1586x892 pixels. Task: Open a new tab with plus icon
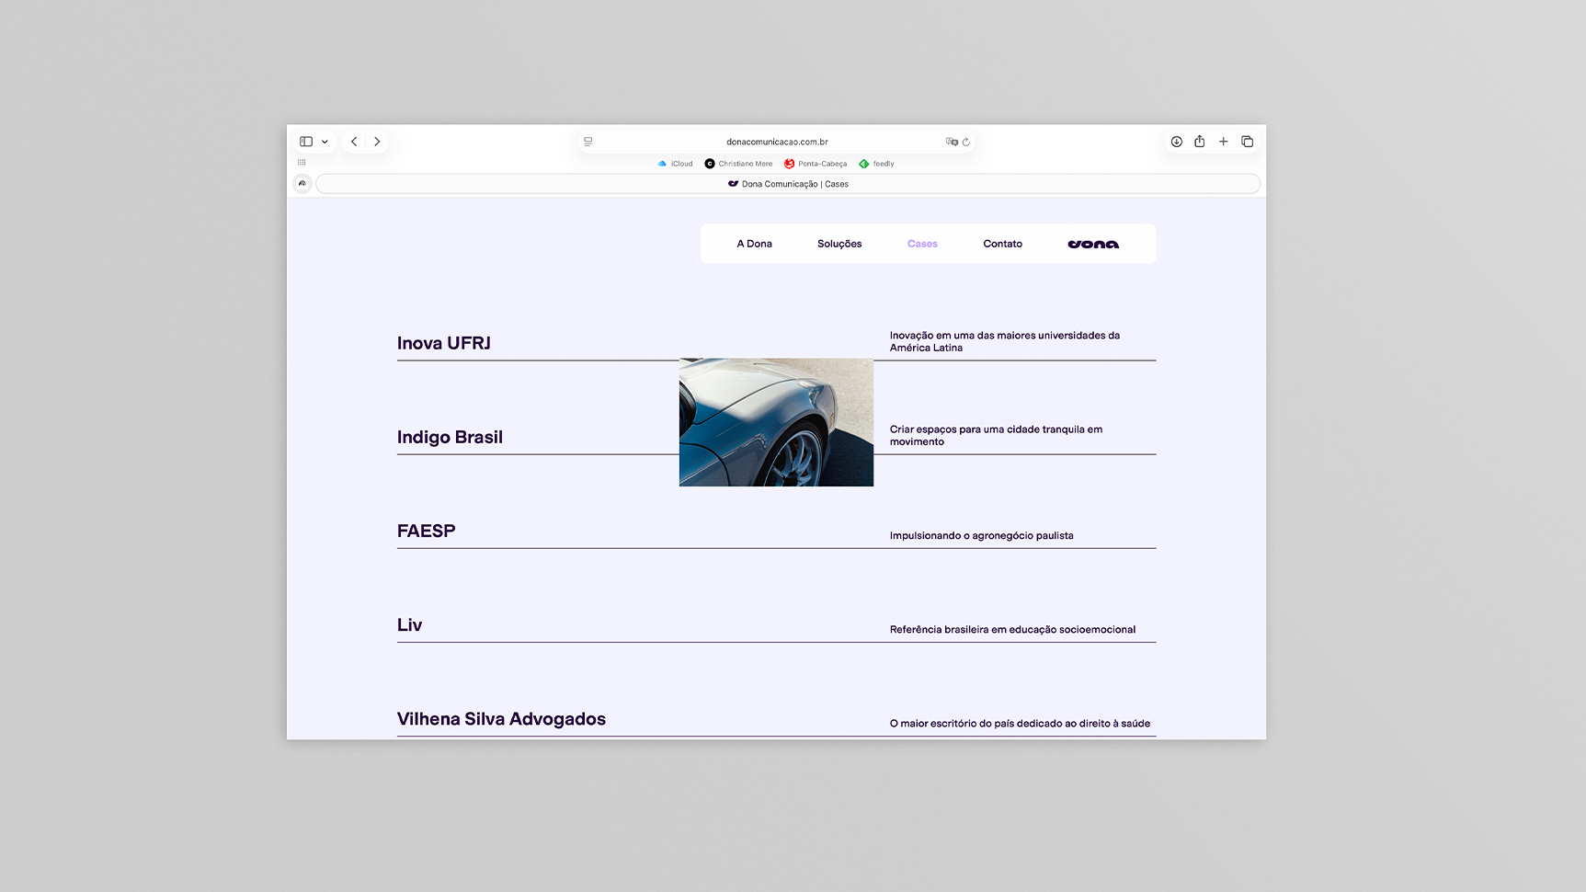[x=1224, y=142]
